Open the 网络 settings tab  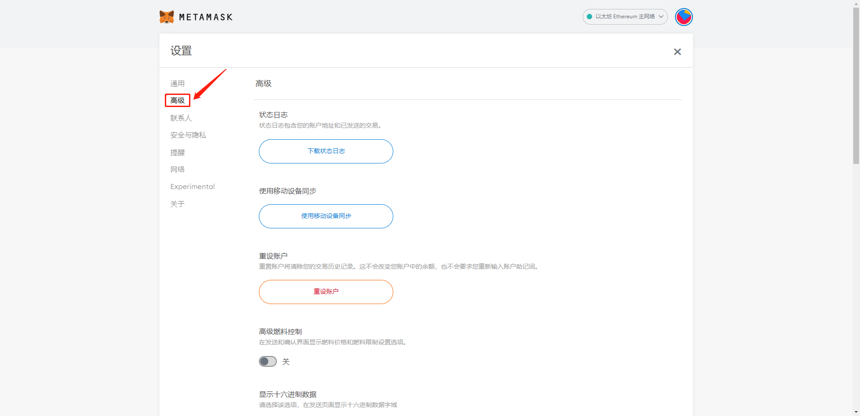tap(177, 170)
